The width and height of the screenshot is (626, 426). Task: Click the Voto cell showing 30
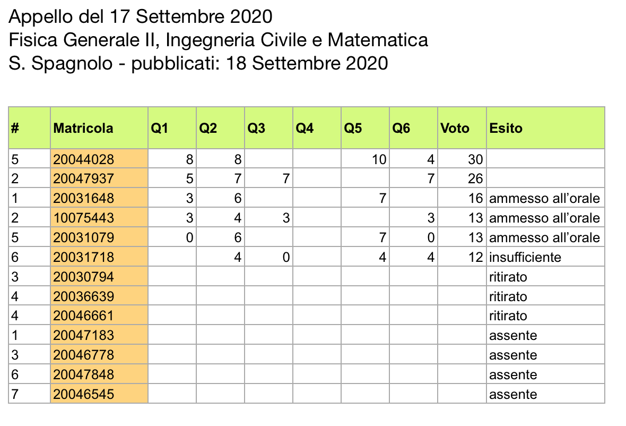pos(462,159)
